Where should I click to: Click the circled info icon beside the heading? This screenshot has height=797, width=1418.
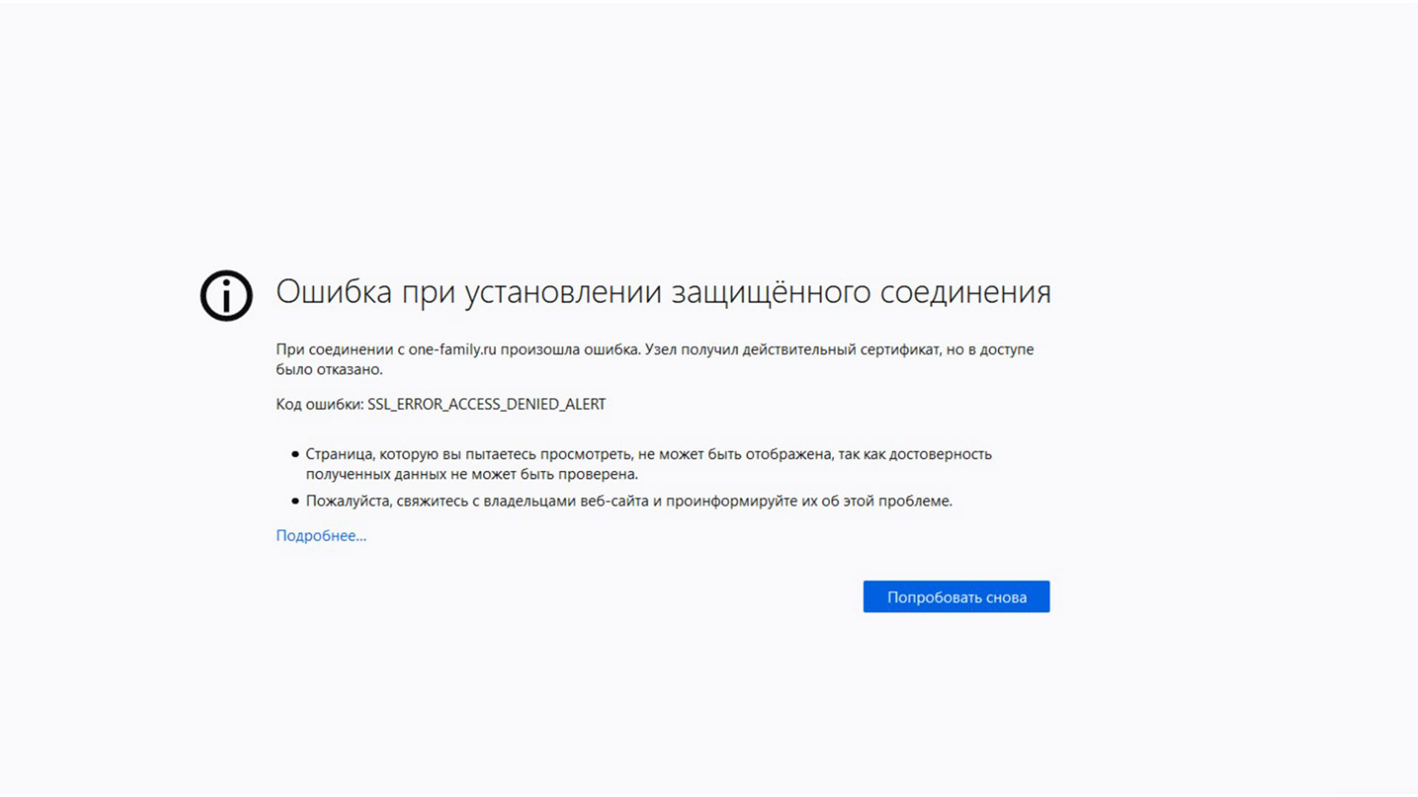(227, 296)
